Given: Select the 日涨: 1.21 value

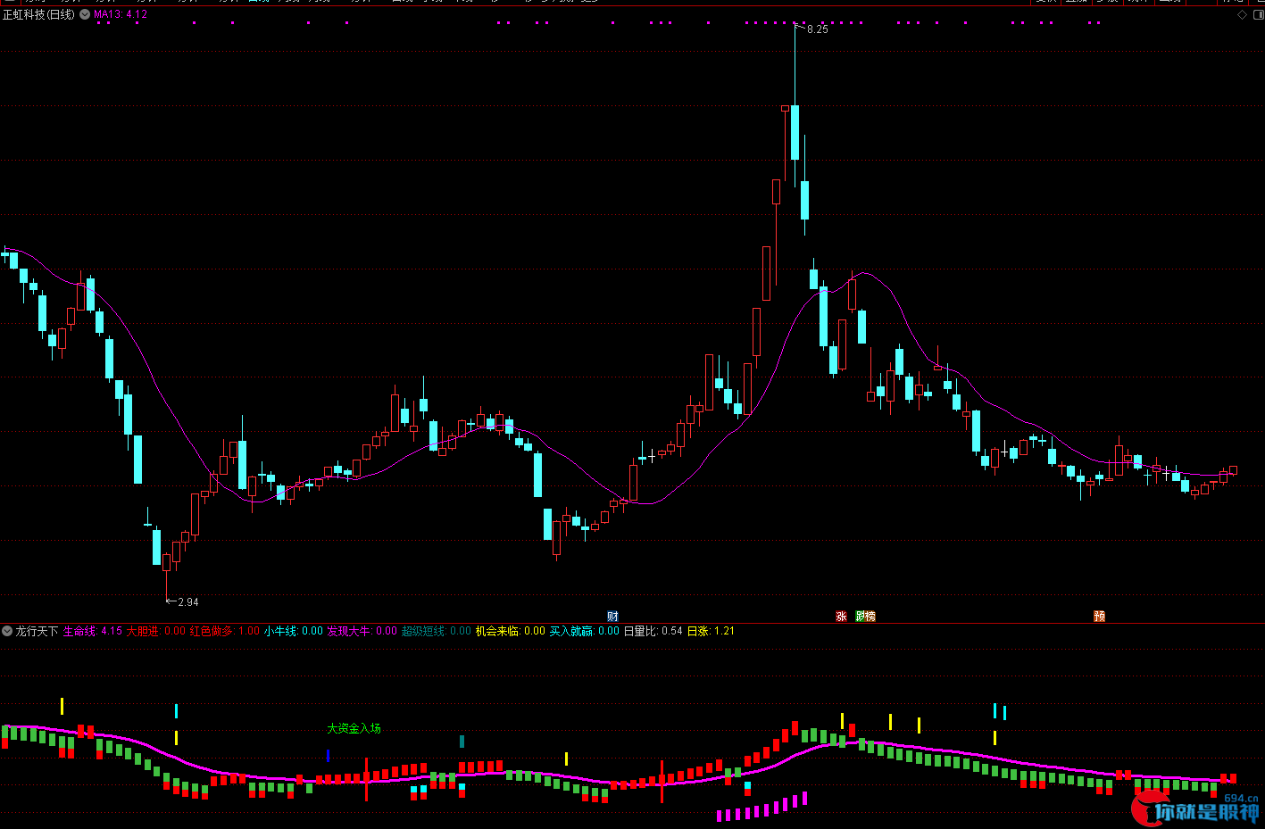Looking at the screenshot, I should tap(712, 631).
